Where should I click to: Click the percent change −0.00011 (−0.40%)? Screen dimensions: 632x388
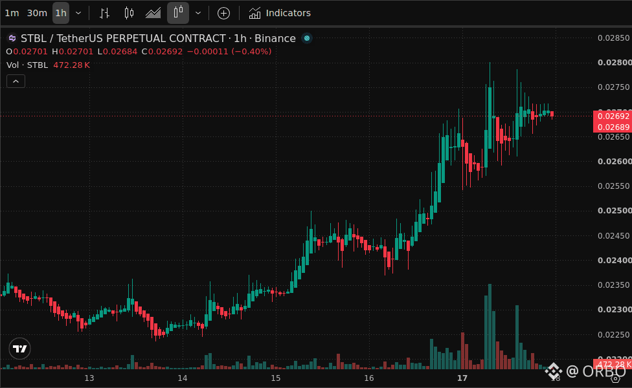(229, 52)
